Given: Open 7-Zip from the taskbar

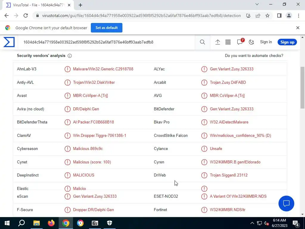Looking at the screenshot, I should 95,223.
